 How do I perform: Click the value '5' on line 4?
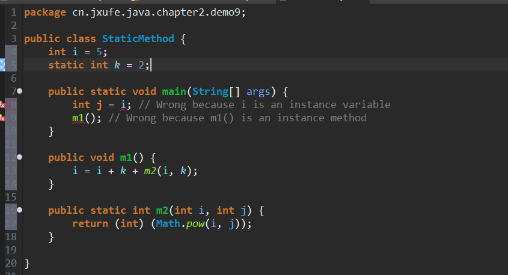tap(99, 52)
